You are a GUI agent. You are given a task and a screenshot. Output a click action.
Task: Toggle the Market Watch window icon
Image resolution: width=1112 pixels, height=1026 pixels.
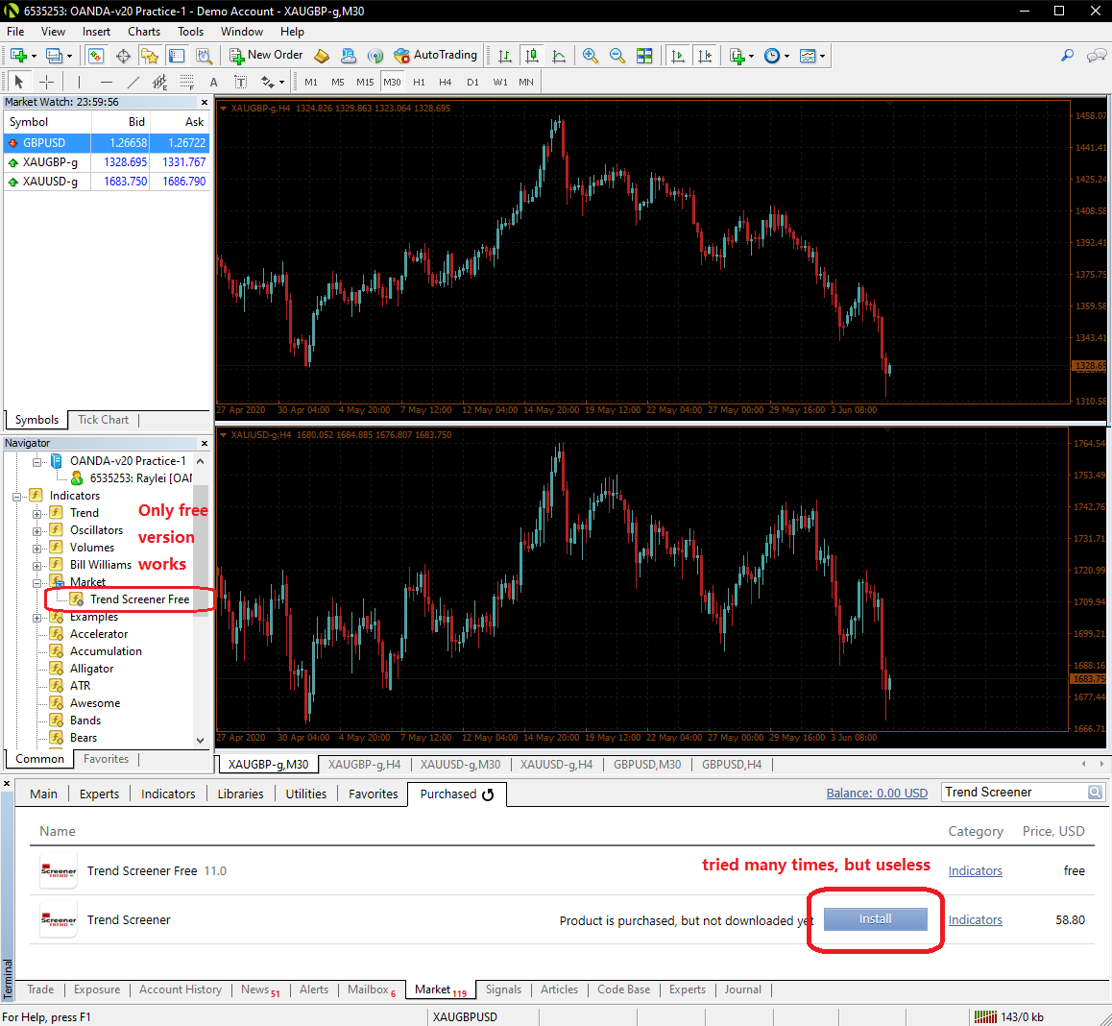(x=96, y=56)
